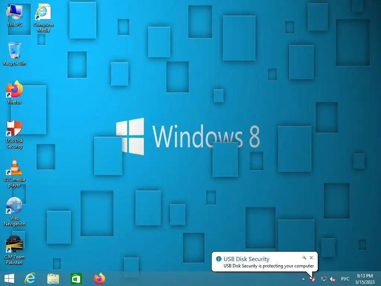This screenshot has height=286, width=381.
Task: Launch Internet Explorer from the taskbar
Action: (30, 279)
